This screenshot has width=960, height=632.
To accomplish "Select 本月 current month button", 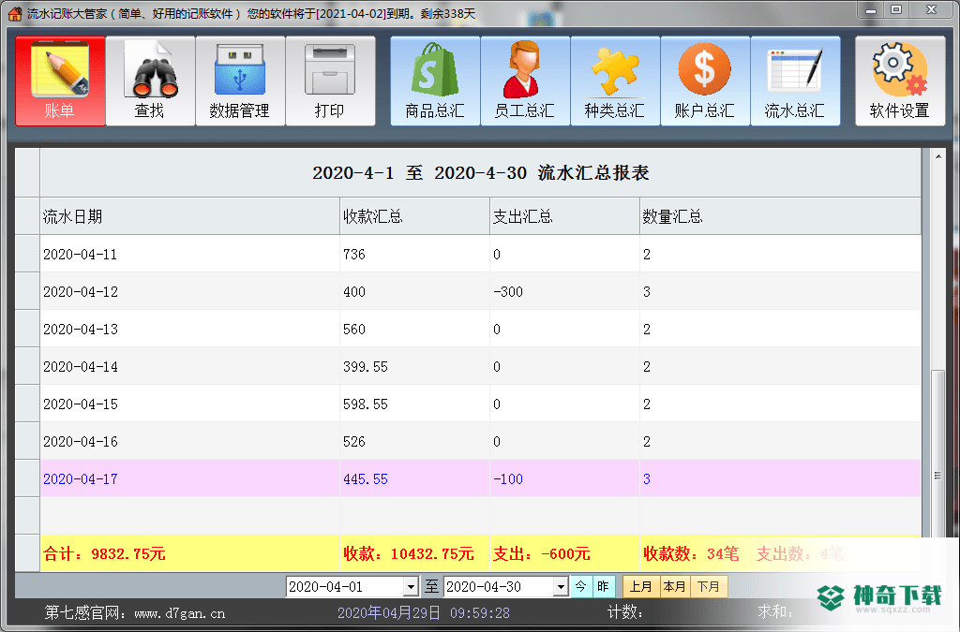I will tap(675, 587).
